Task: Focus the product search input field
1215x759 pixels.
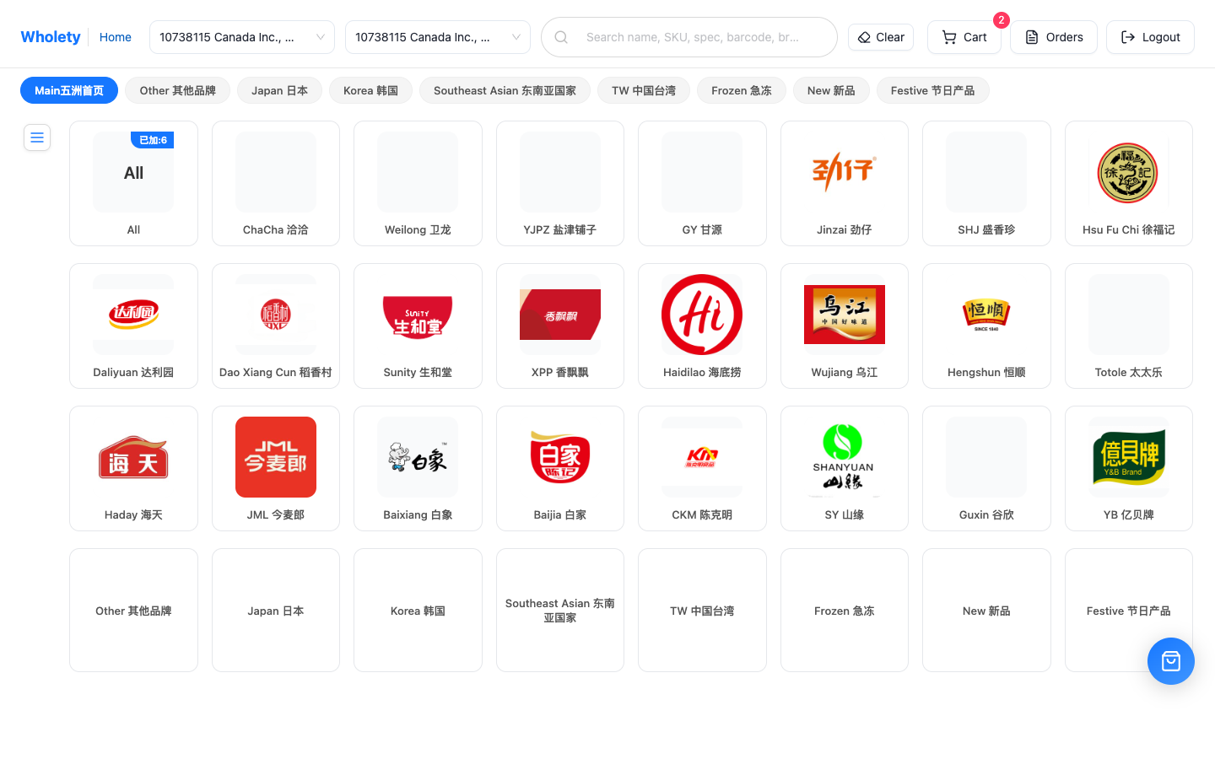Action: coord(694,37)
